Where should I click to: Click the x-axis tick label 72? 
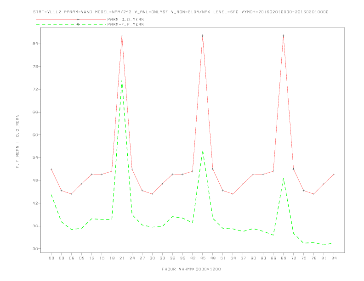[293, 258]
